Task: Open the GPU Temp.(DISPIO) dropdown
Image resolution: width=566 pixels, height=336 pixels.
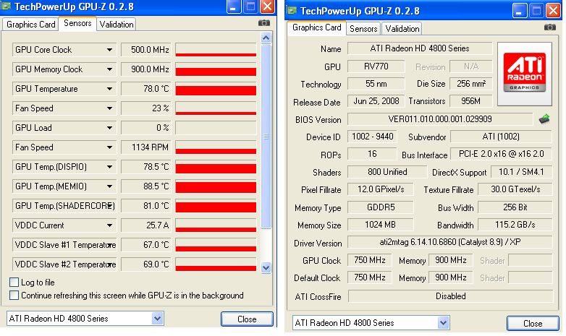Action: [109, 167]
